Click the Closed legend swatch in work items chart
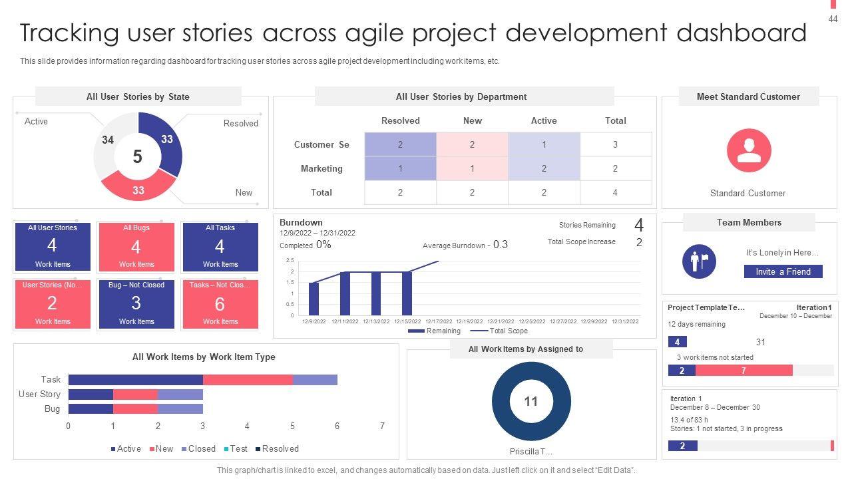Screen dimensions: 852x479 pyautogui.click(x=184, y=449)
